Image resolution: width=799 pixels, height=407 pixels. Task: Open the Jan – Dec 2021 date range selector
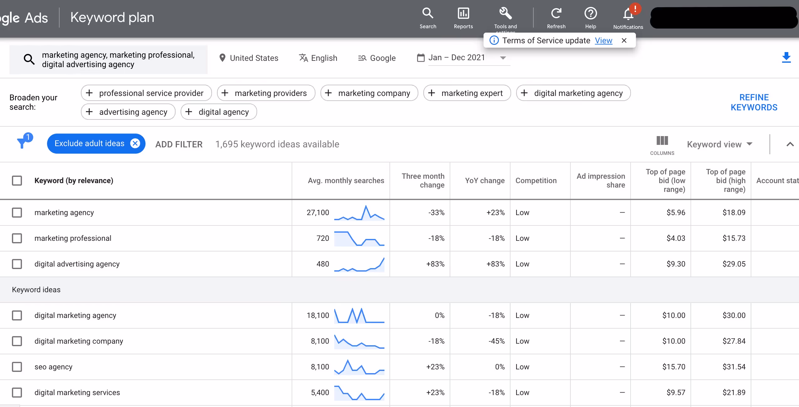click(x=461, y=58)
